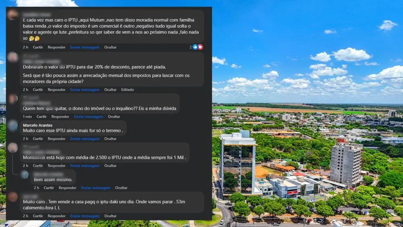The image size is (403, 227).
Task: Click Editado label on second comment
Action: (127, 90)
